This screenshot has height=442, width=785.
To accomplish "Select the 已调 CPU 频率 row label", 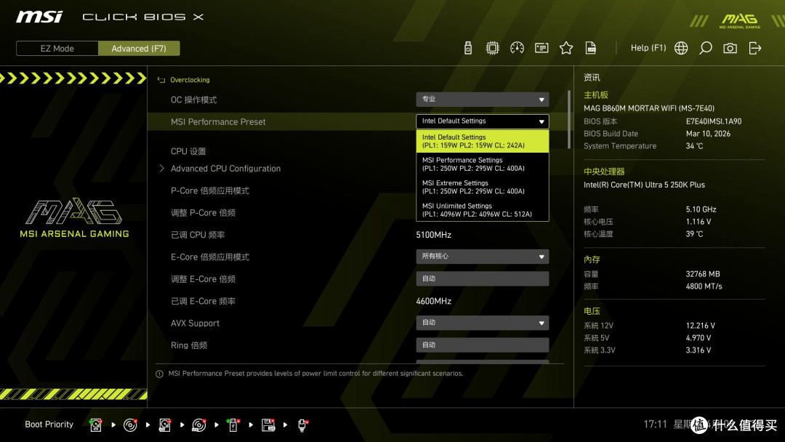I will point(198,235).
